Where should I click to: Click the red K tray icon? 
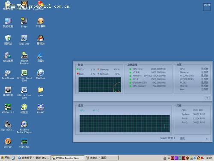click(202, 158)
